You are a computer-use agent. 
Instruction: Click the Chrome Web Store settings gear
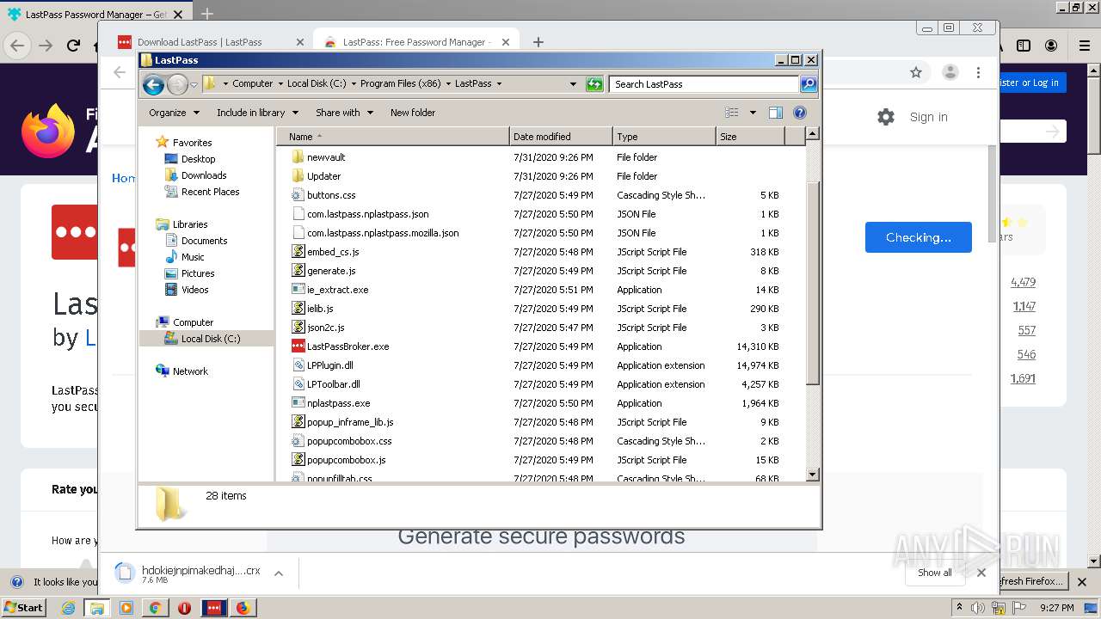point(886,117)
